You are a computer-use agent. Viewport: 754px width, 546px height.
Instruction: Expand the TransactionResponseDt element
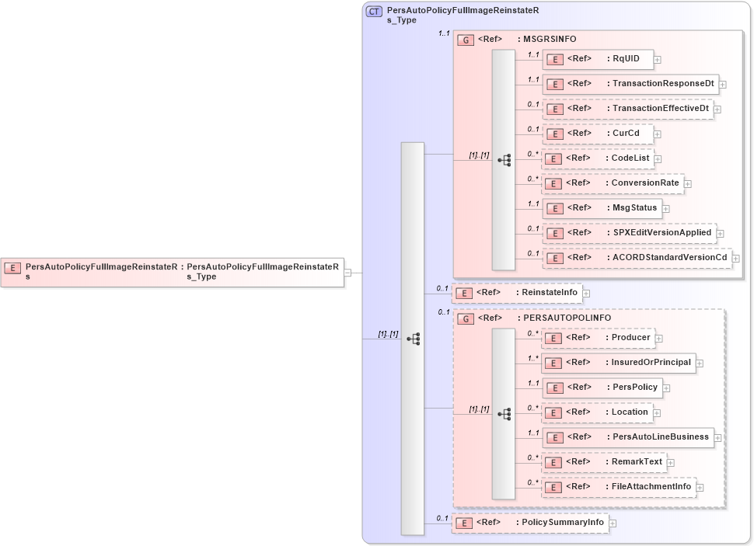point(722,84)
